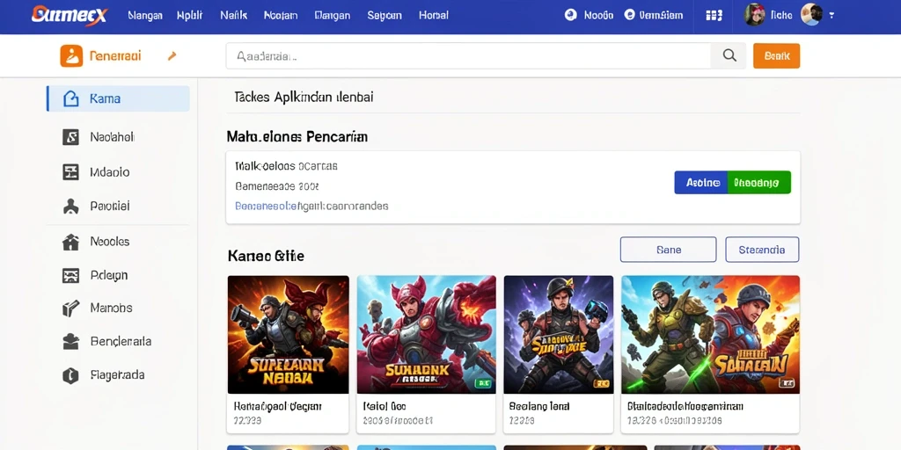Open the Seycan menu item
The image size is (901, 450).
[x=384, y=16]
